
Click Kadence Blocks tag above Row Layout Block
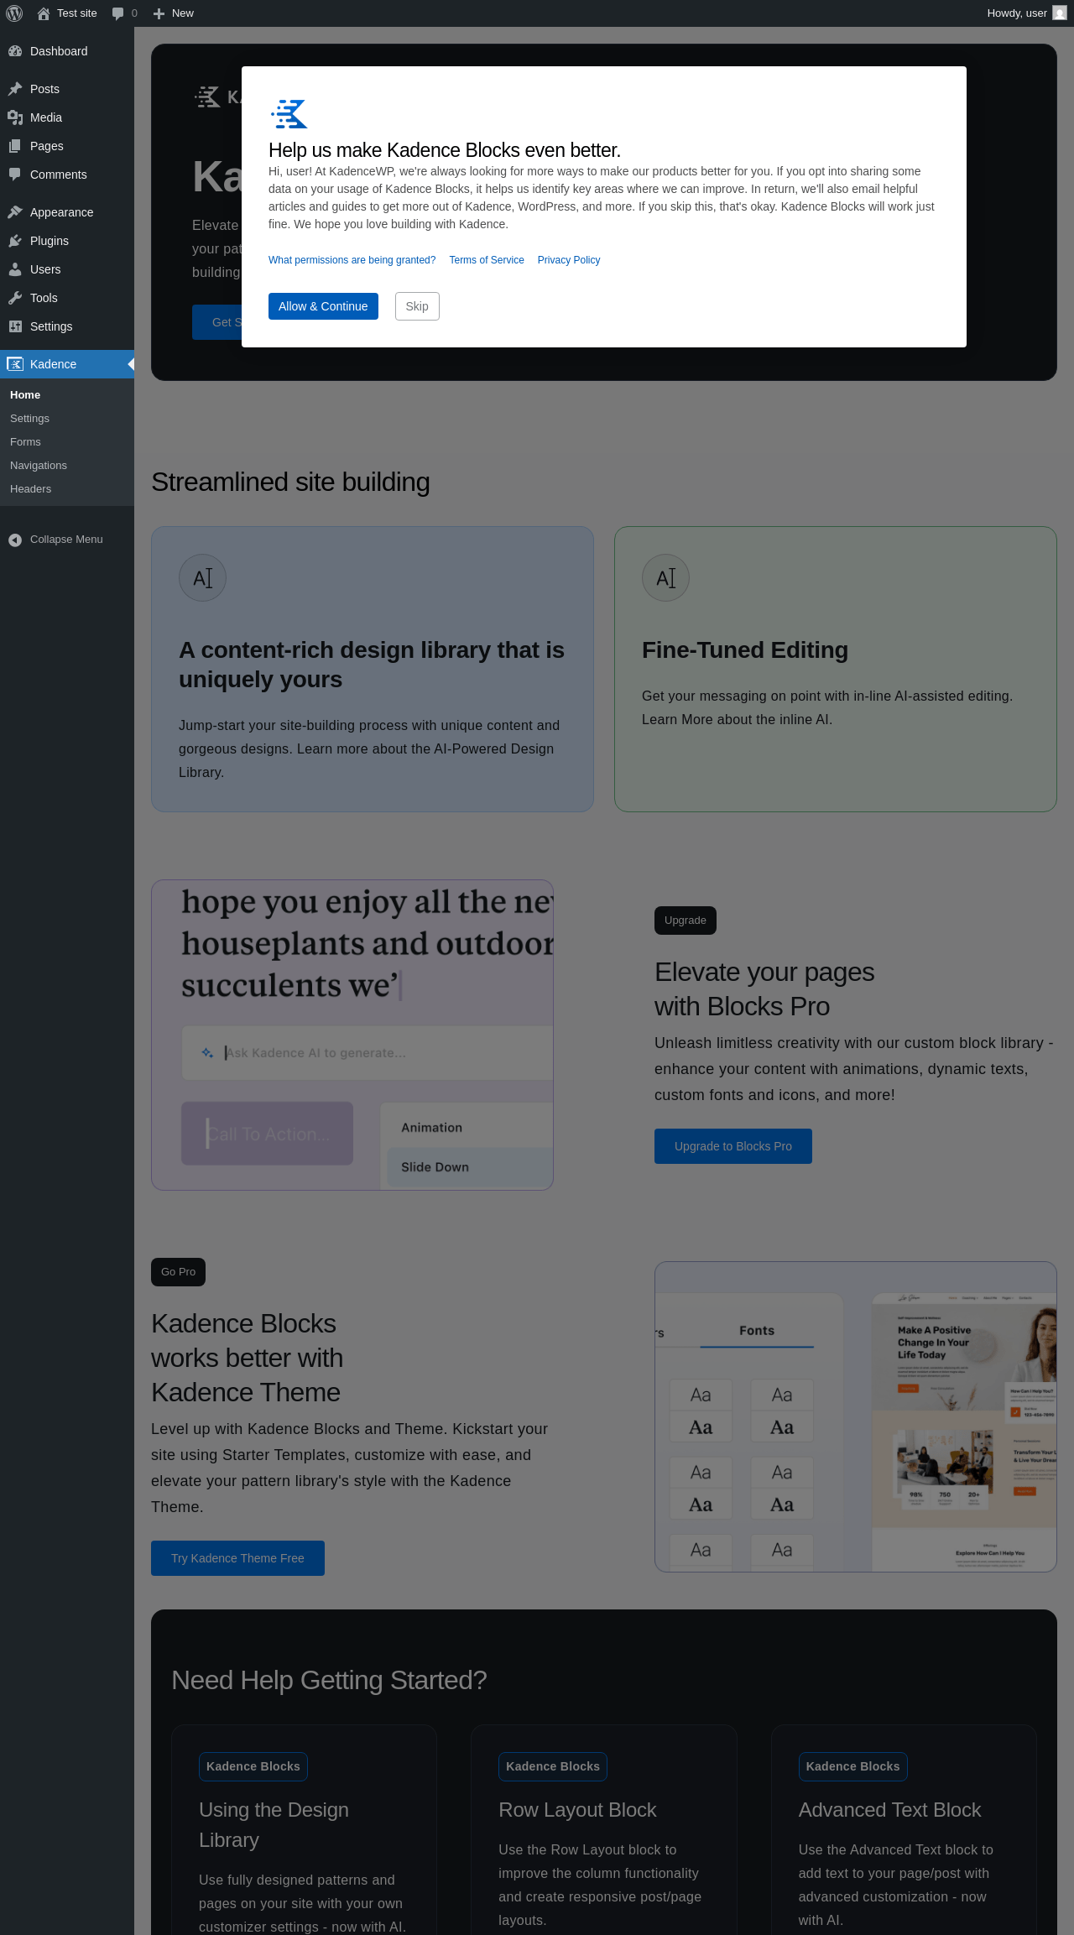553,1766
